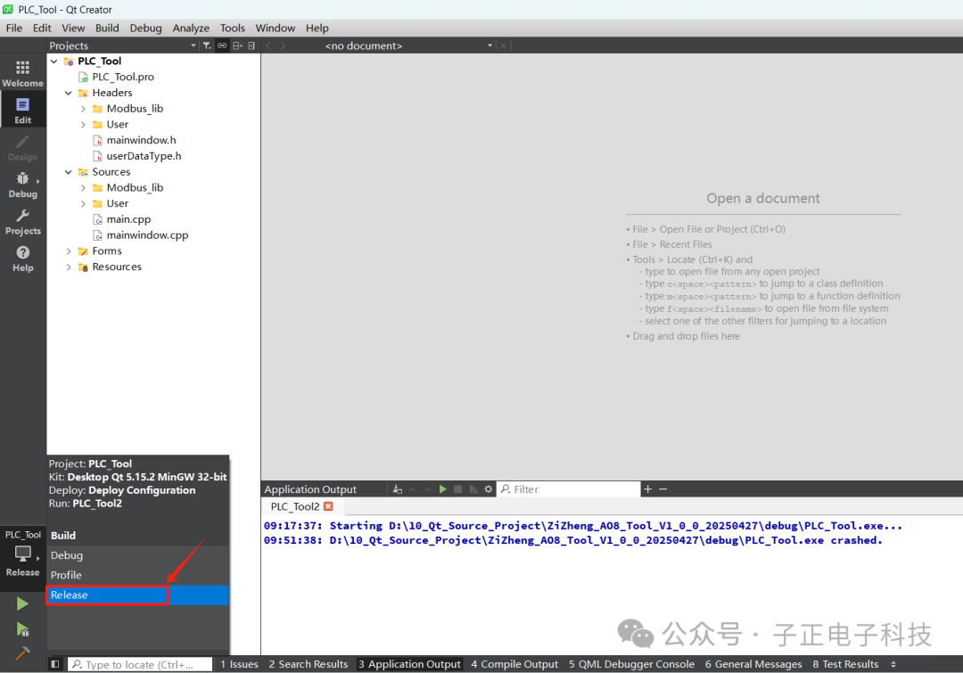Zoom in output text with plus
This screenshot has width=963, height=673.
pyautogui.click(x=647, y=488)
